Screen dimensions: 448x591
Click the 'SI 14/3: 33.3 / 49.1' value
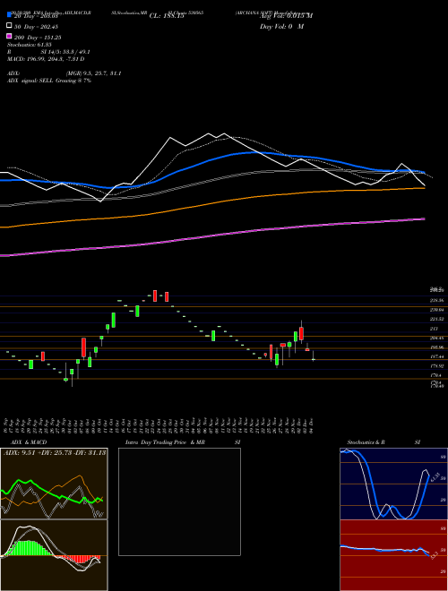pos(65,52)
